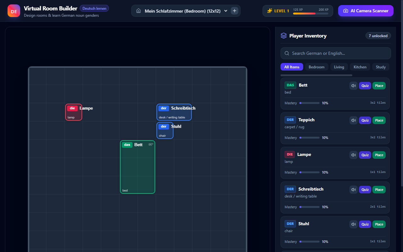Click the XP progress bar
This screenshot has height=252, width=403.
pos(311,14)
